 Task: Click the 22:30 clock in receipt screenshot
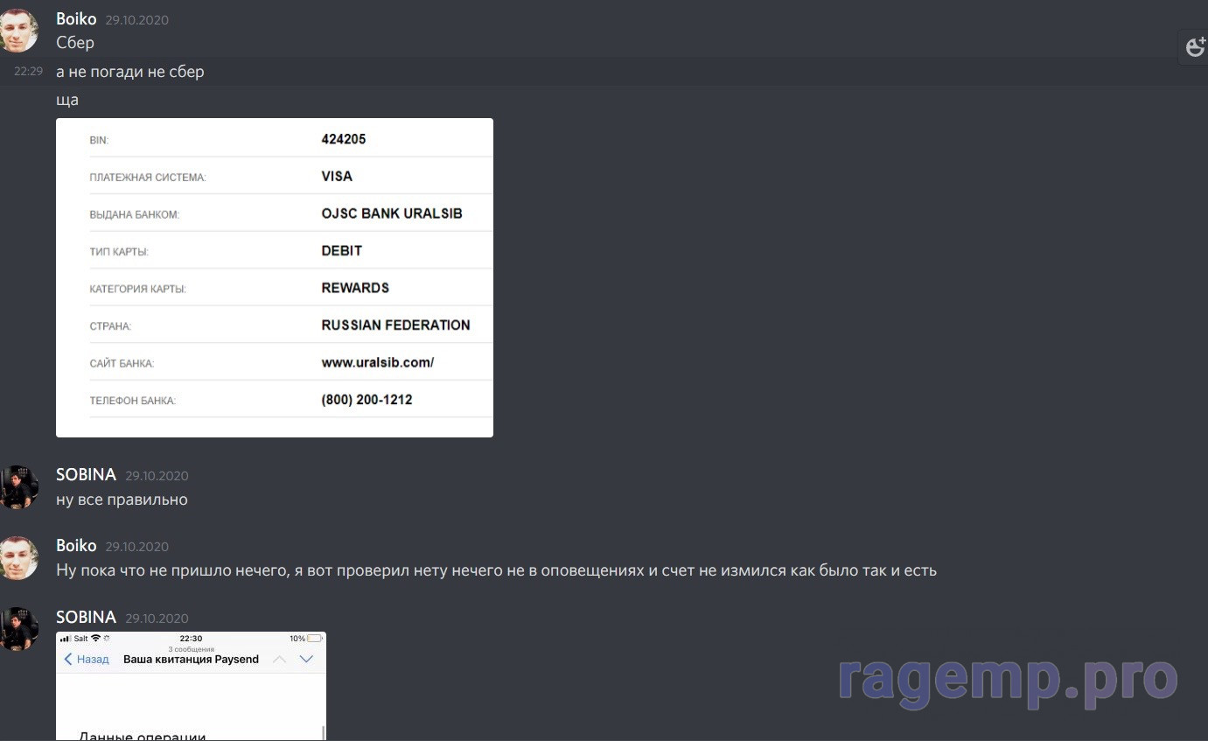(191, 639)
